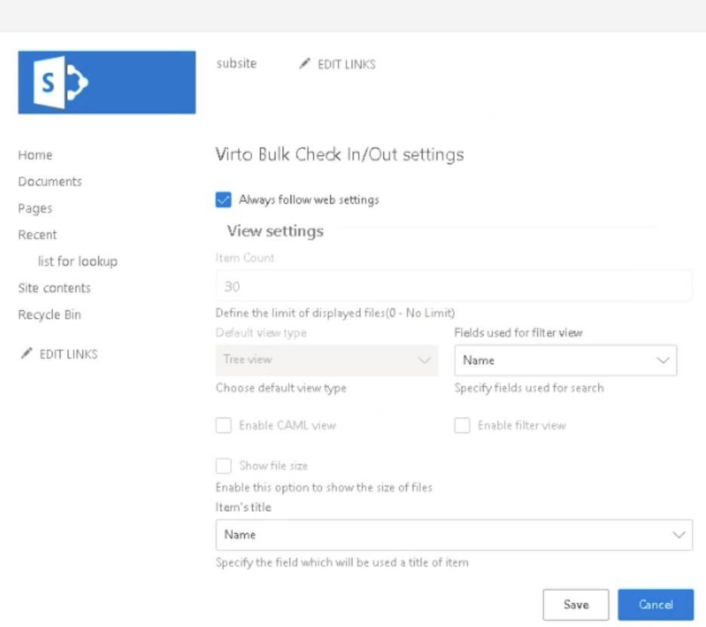The width and height of the screenshot is (706, 627).
Task: Open the Default view type Tree view dropdown
Action: [327, 359]
